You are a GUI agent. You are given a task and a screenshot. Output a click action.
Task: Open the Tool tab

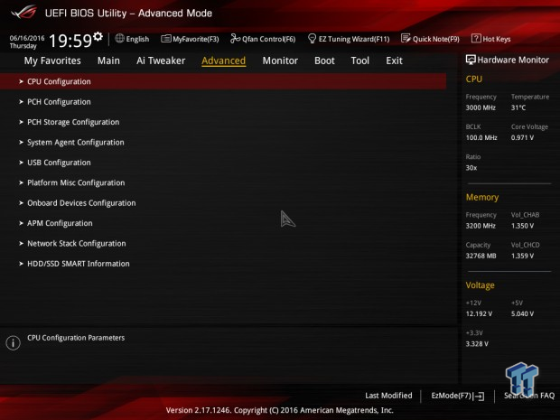coord(360,61)
